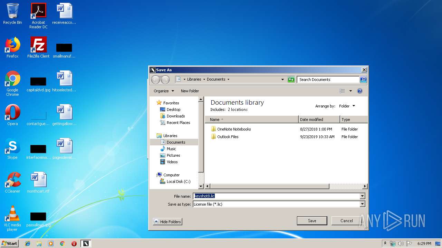Screen dimensions: 442x248
Task: Show hidden tray icons arrow
Action: (x=385, y=243)
